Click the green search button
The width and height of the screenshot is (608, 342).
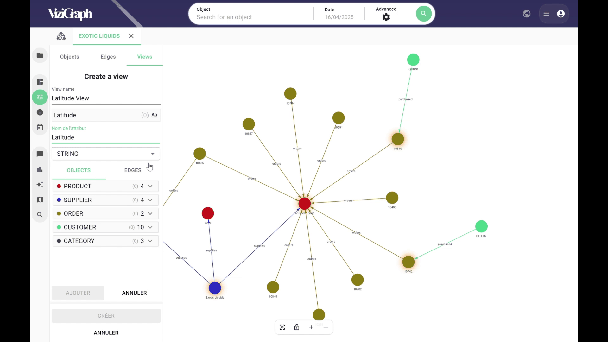coord(423,14)
